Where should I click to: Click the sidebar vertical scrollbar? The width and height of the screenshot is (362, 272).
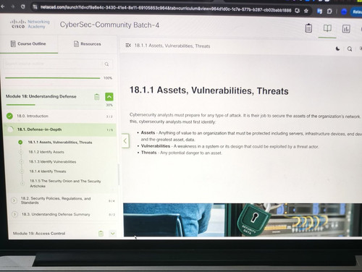click(119, 174)
